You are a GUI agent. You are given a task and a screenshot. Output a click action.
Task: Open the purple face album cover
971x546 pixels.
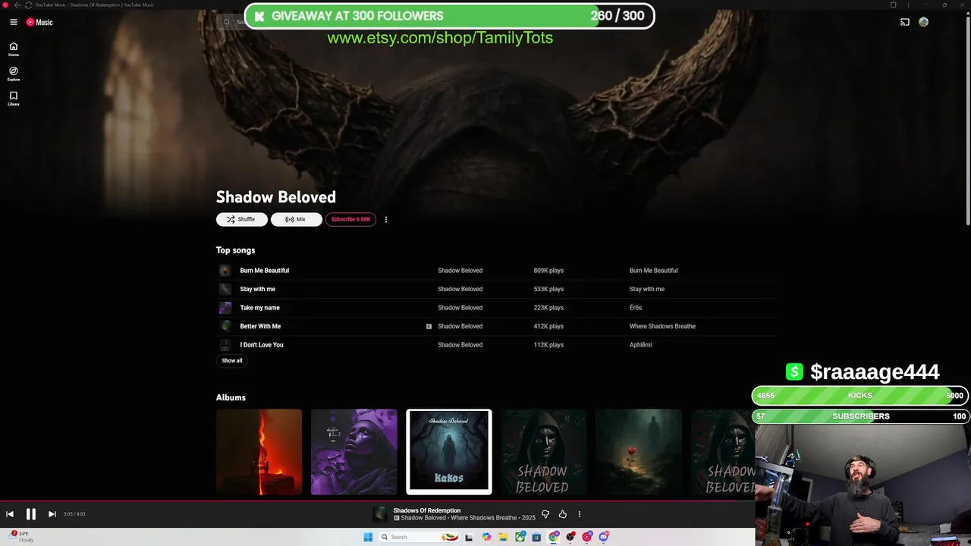tap(354, 452)
